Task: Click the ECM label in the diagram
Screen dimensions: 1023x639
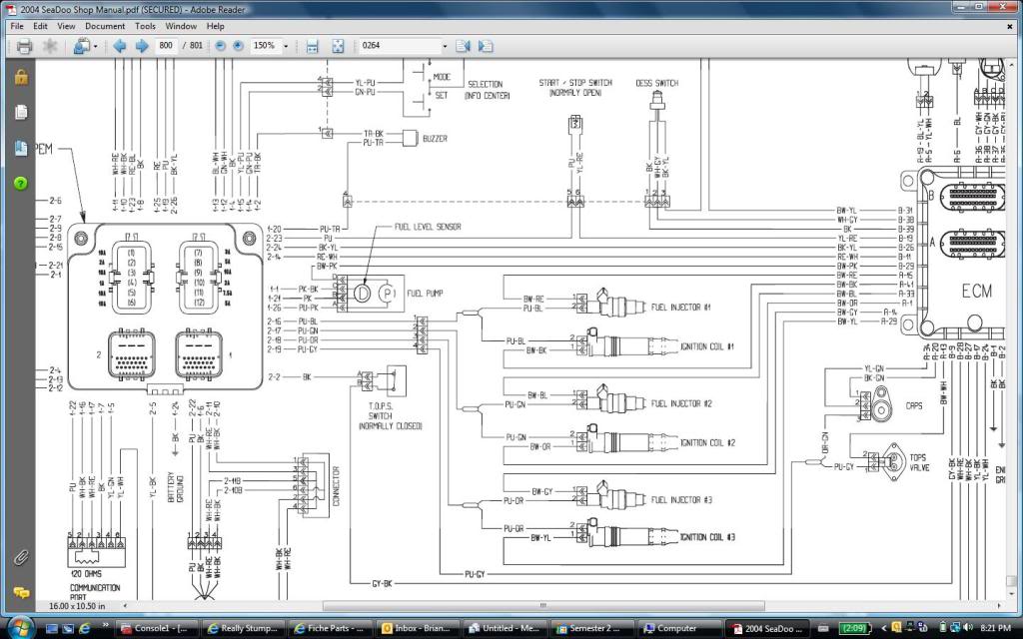Action: [976, 292]
